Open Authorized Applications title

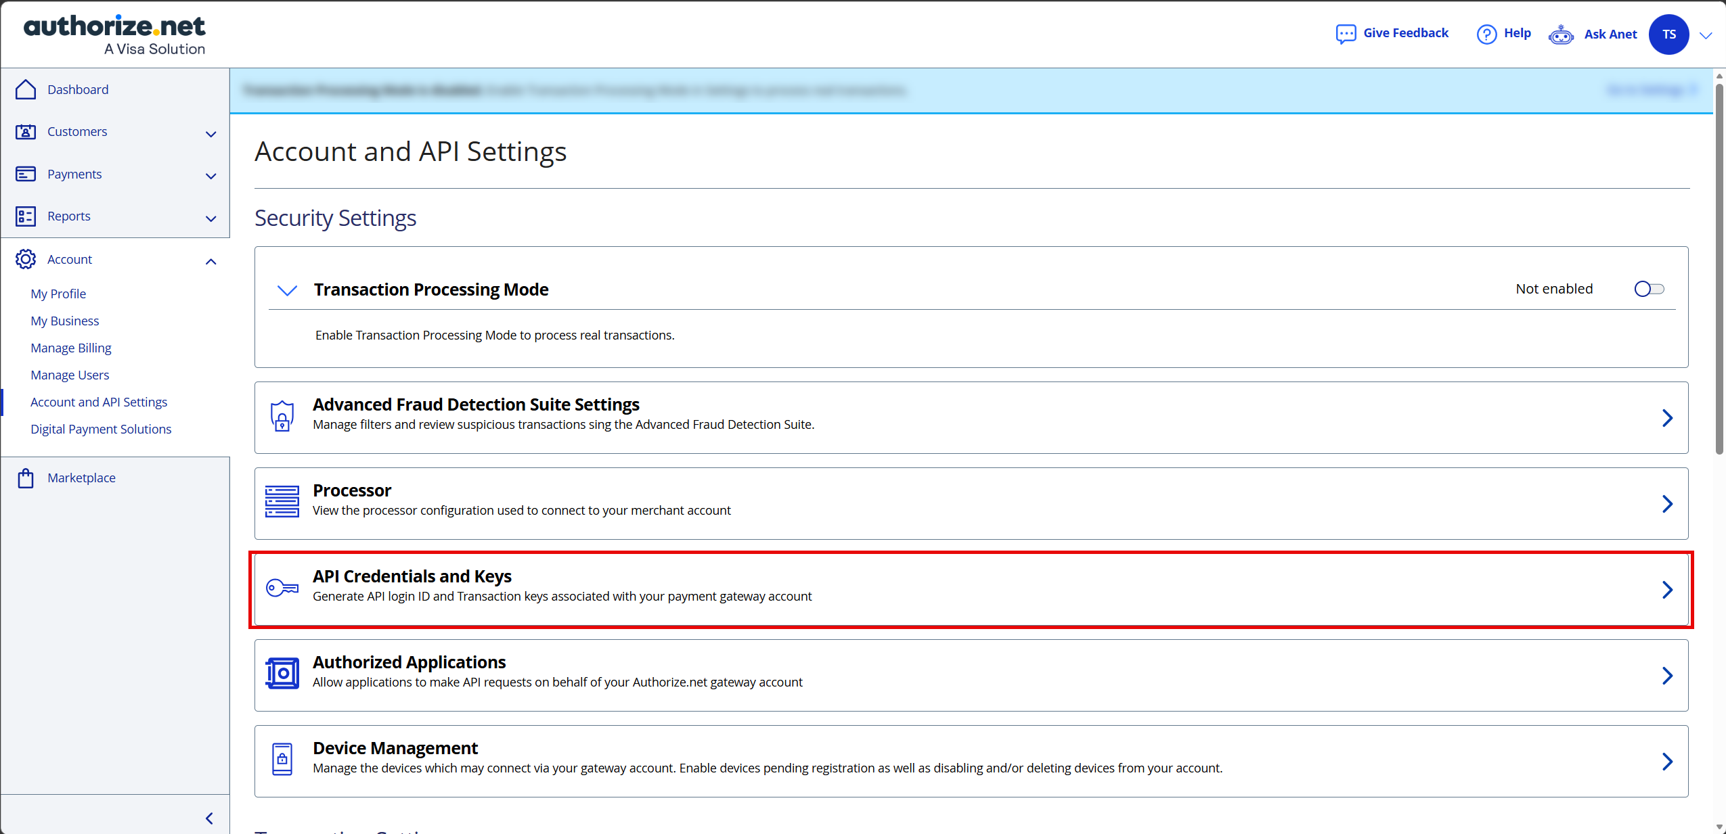(x=410, y=662)
